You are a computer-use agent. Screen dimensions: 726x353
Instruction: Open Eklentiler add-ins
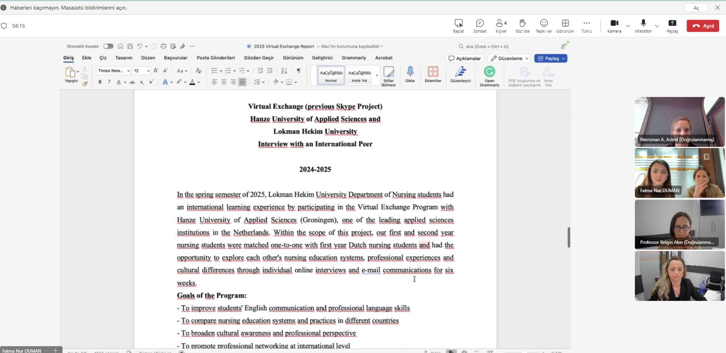(x=433, y=75)
